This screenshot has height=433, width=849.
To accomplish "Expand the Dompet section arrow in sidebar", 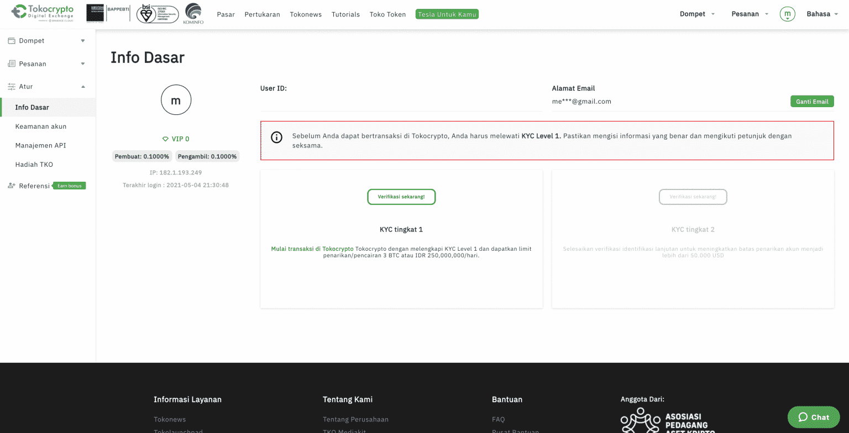I will (83, 41).
